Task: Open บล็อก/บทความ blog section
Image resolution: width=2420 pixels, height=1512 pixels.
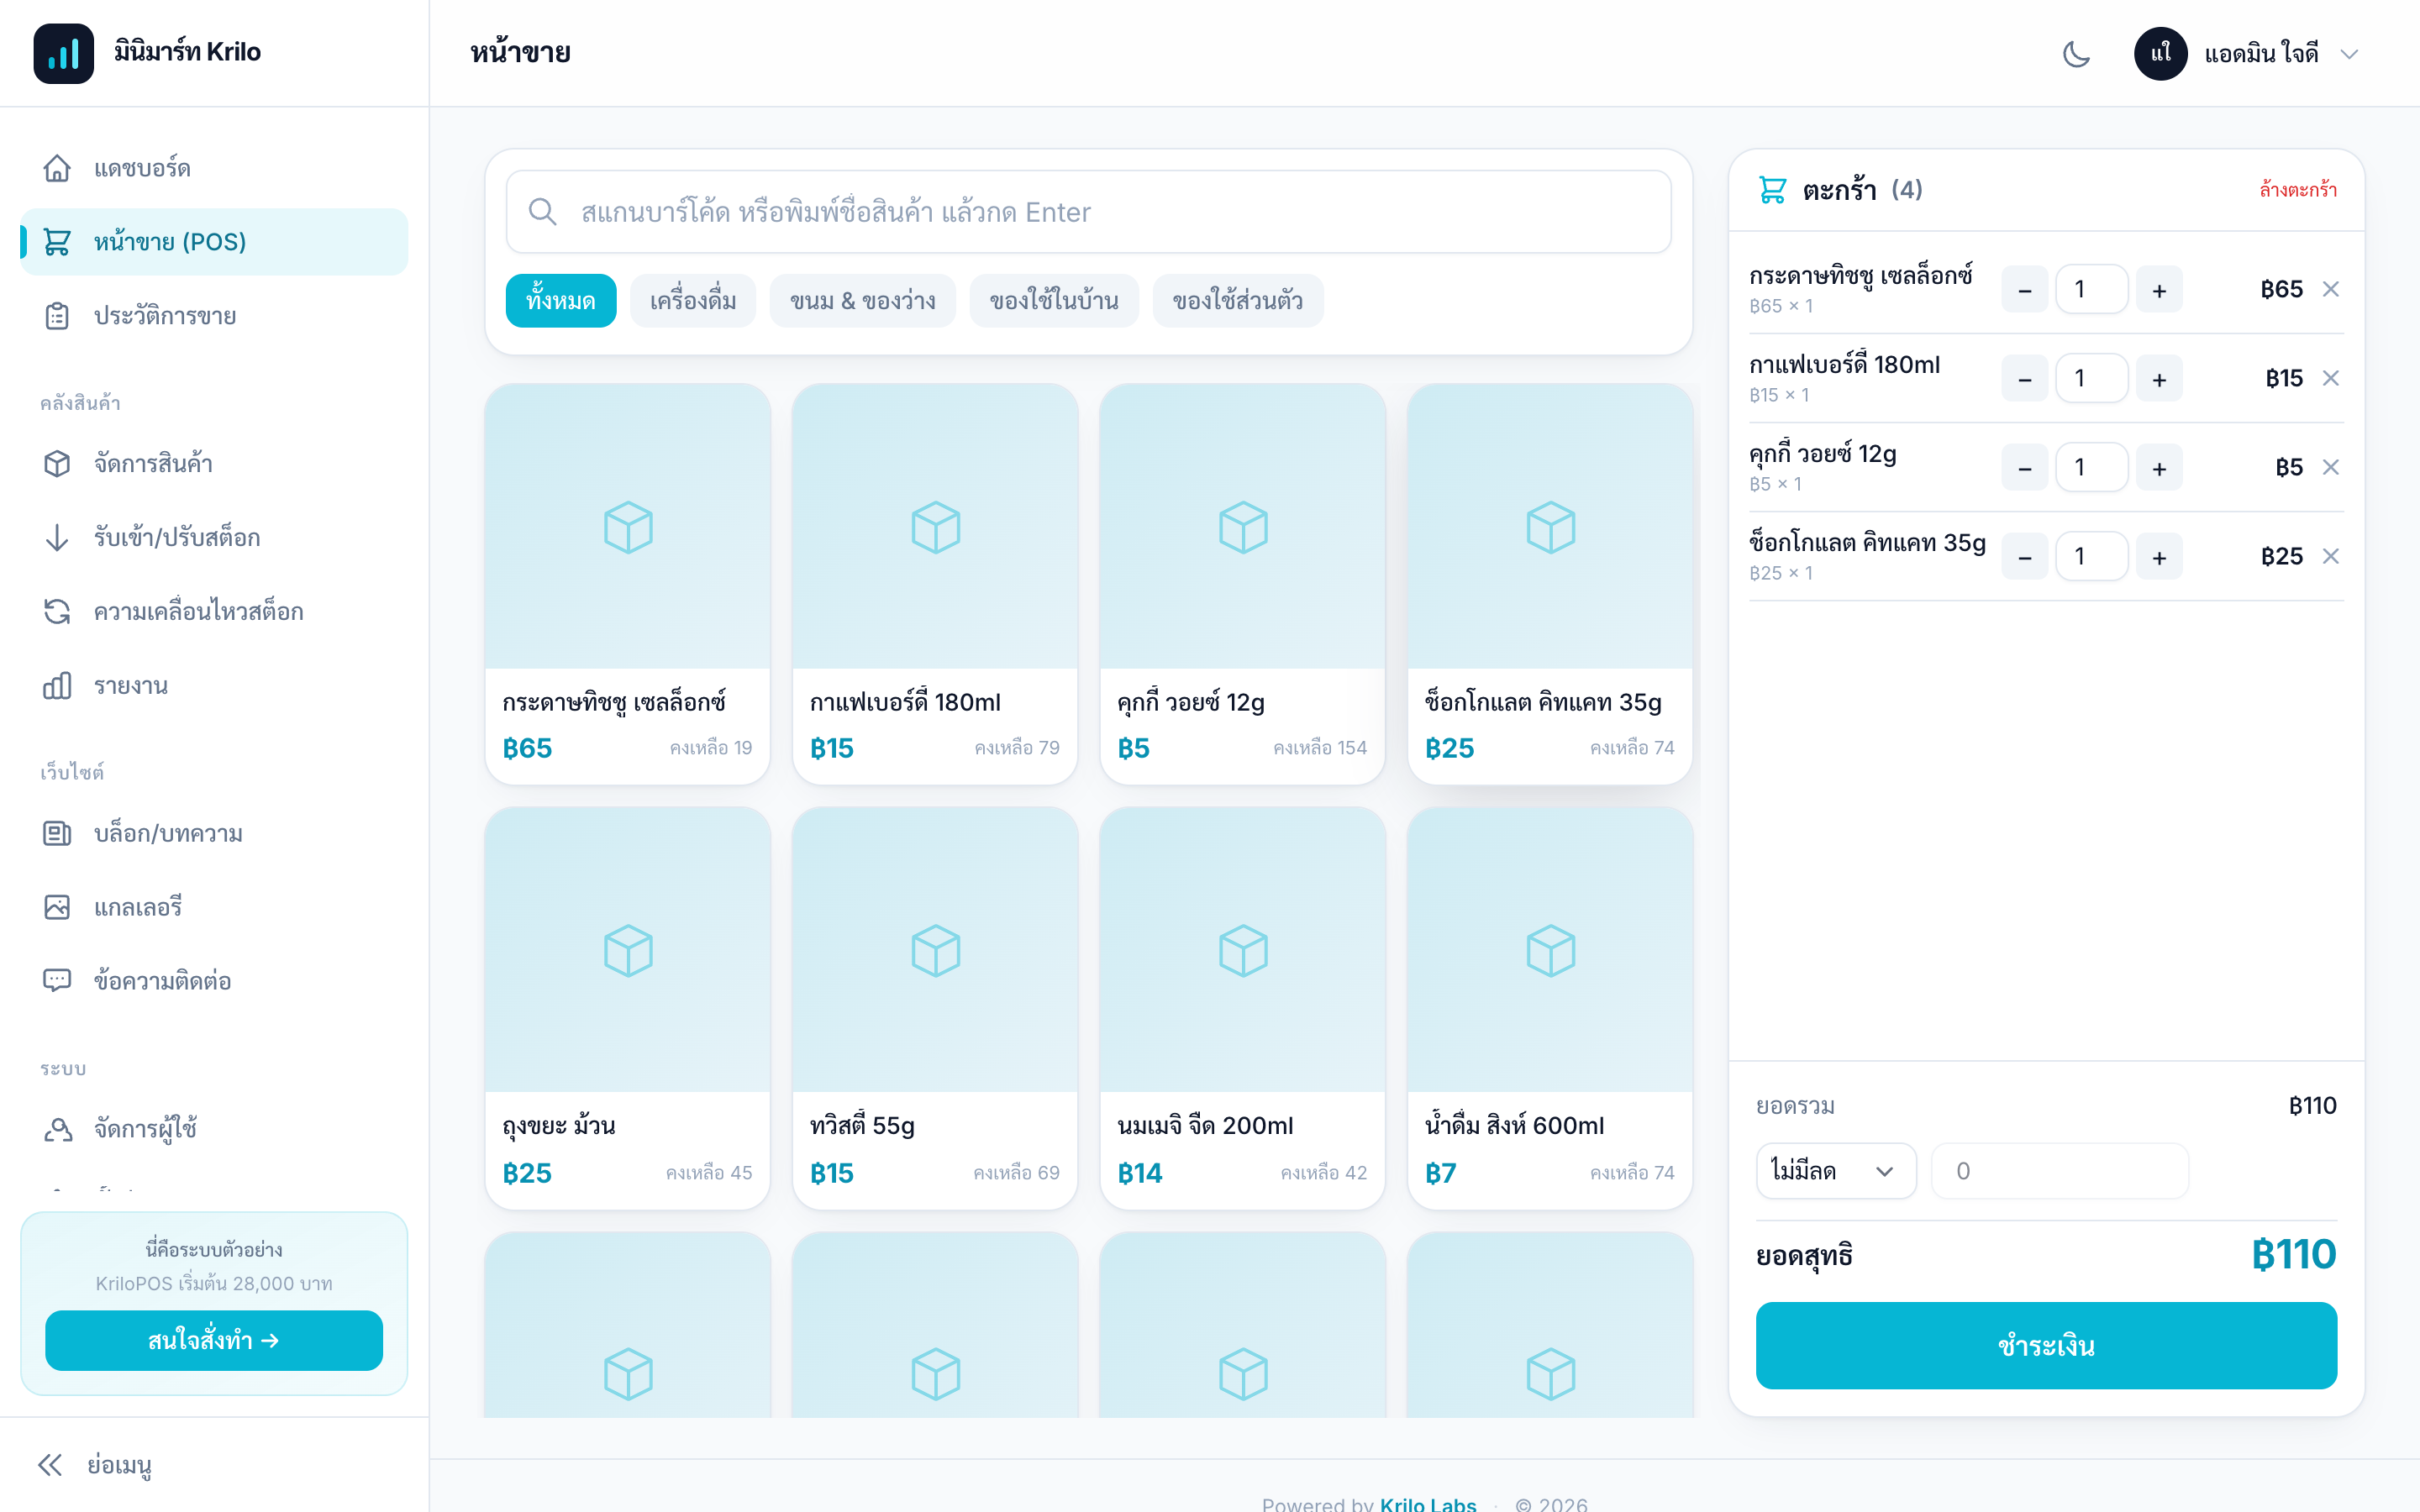Action: pos(214,834)
